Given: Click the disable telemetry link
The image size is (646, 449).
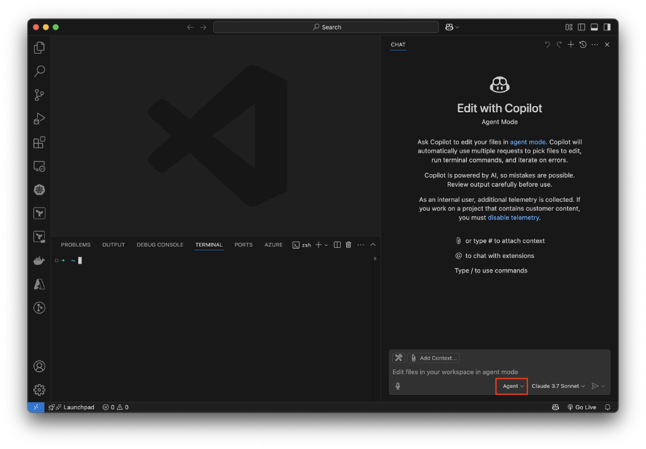Looking at the screenshot, I should coord(513,218).
